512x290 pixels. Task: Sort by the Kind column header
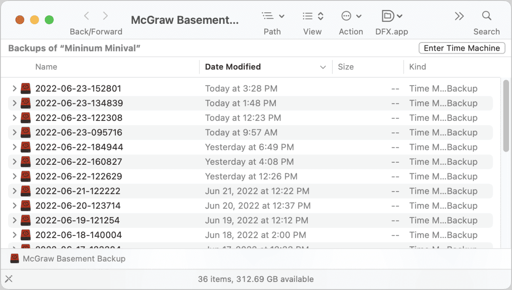click(418, 67)
